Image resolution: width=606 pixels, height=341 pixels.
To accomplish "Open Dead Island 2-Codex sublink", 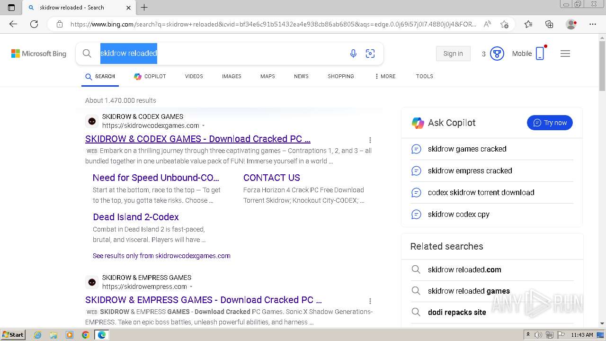I will coord(136,217).
